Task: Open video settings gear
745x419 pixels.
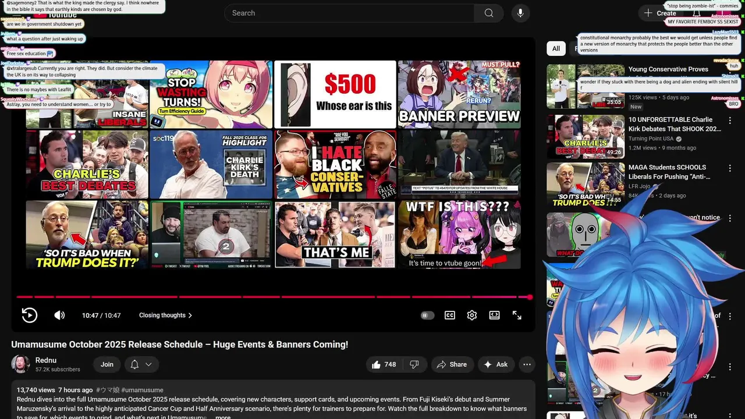Action: (472, 315)
